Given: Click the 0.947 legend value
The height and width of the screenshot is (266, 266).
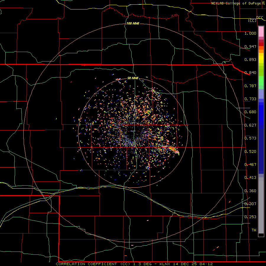Looking at the screenshot, I should pyautogui.click(x=250, y=46).
